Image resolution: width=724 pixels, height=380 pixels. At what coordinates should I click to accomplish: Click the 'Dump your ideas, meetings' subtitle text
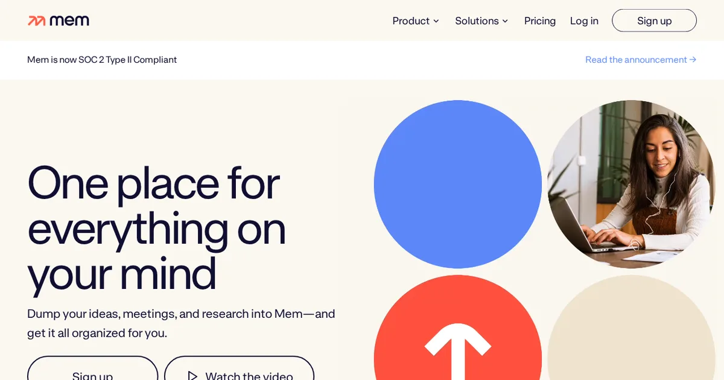181,323
